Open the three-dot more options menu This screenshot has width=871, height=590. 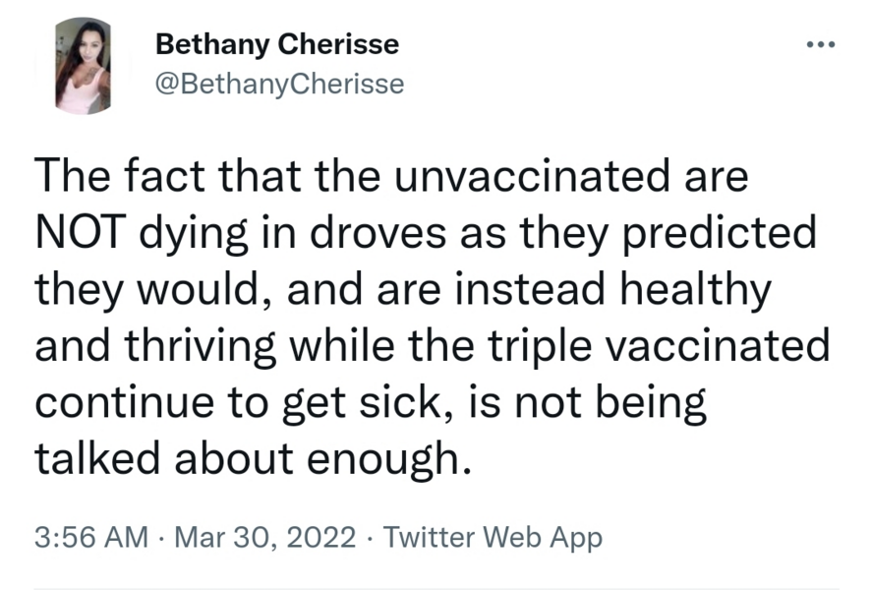[x=821, y=44]
